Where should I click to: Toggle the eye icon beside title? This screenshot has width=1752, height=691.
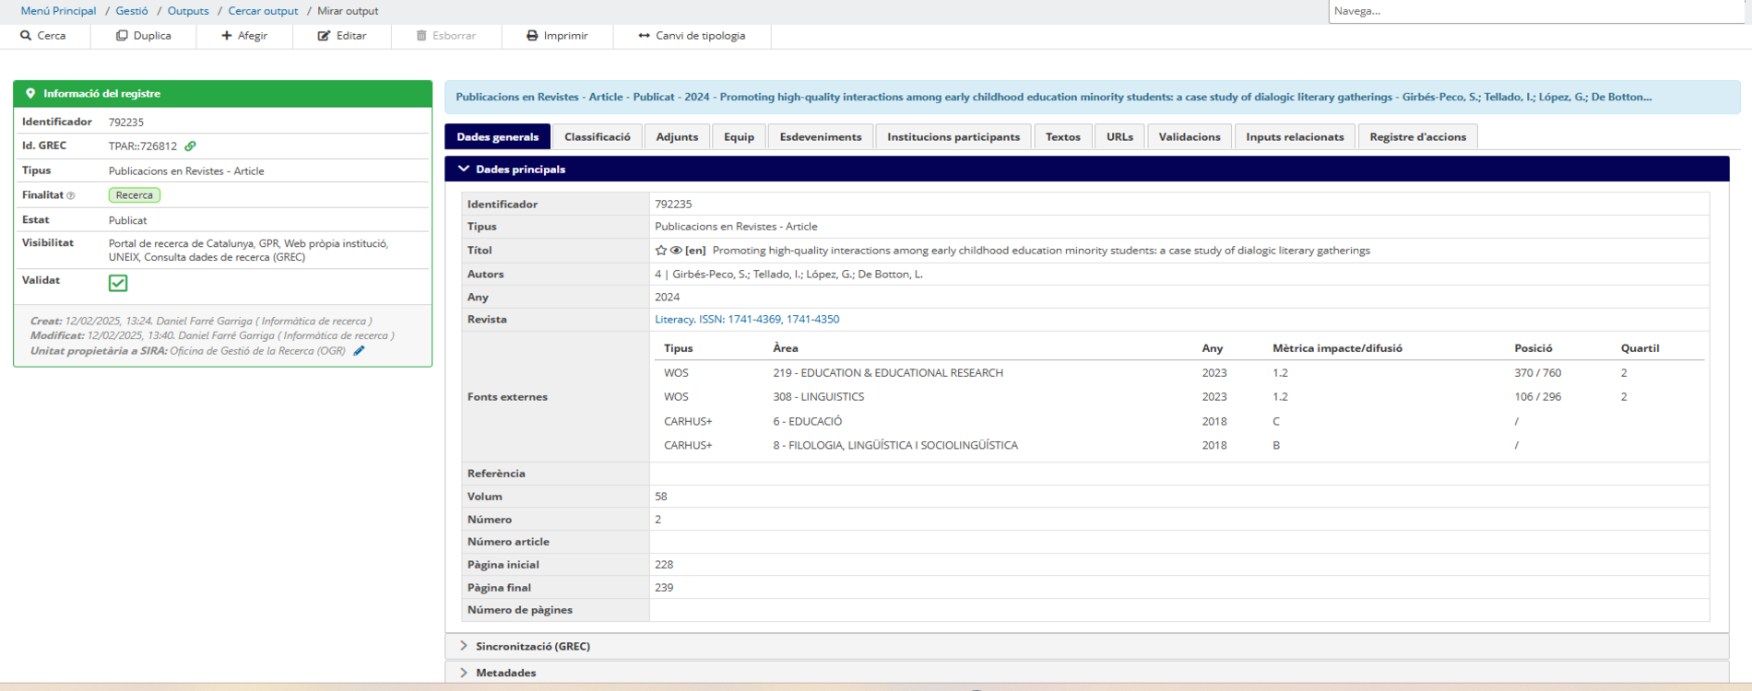point(676,251)
